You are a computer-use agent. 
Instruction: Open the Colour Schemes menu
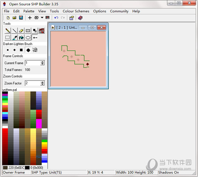pyautogui.click(x=76, y=11)
